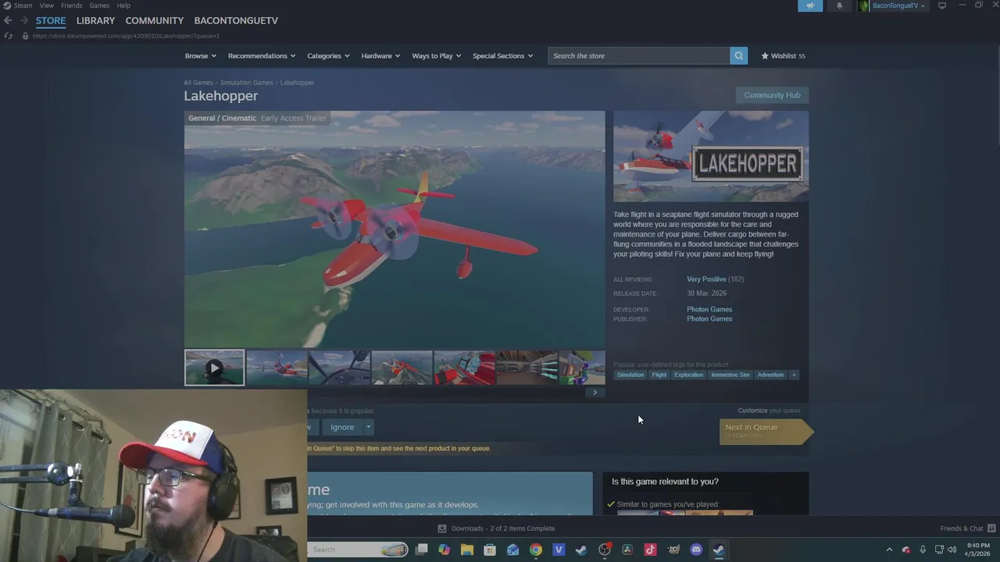Expand the Hardware dropdown
The image size is (1000, 562).
[x=380, y=55]
